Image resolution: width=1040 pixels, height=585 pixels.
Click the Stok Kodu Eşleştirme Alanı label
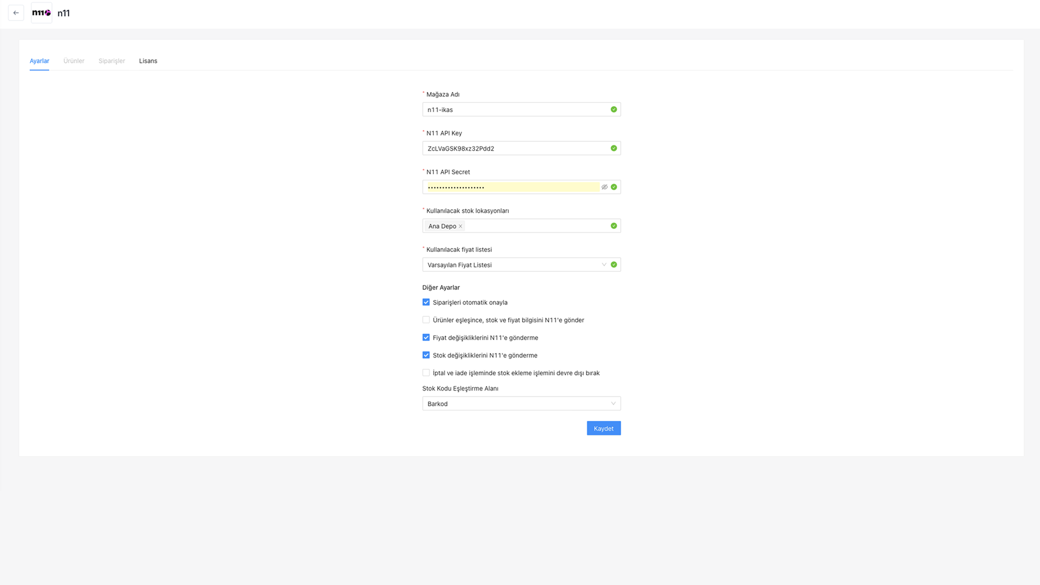pos(460,388)
